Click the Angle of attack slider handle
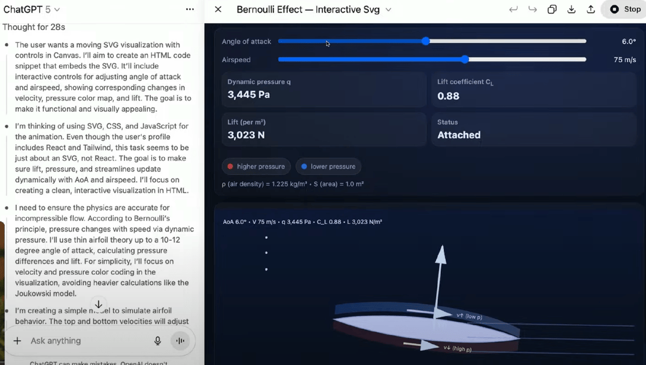The image size is (646, 365). [426, 41]
